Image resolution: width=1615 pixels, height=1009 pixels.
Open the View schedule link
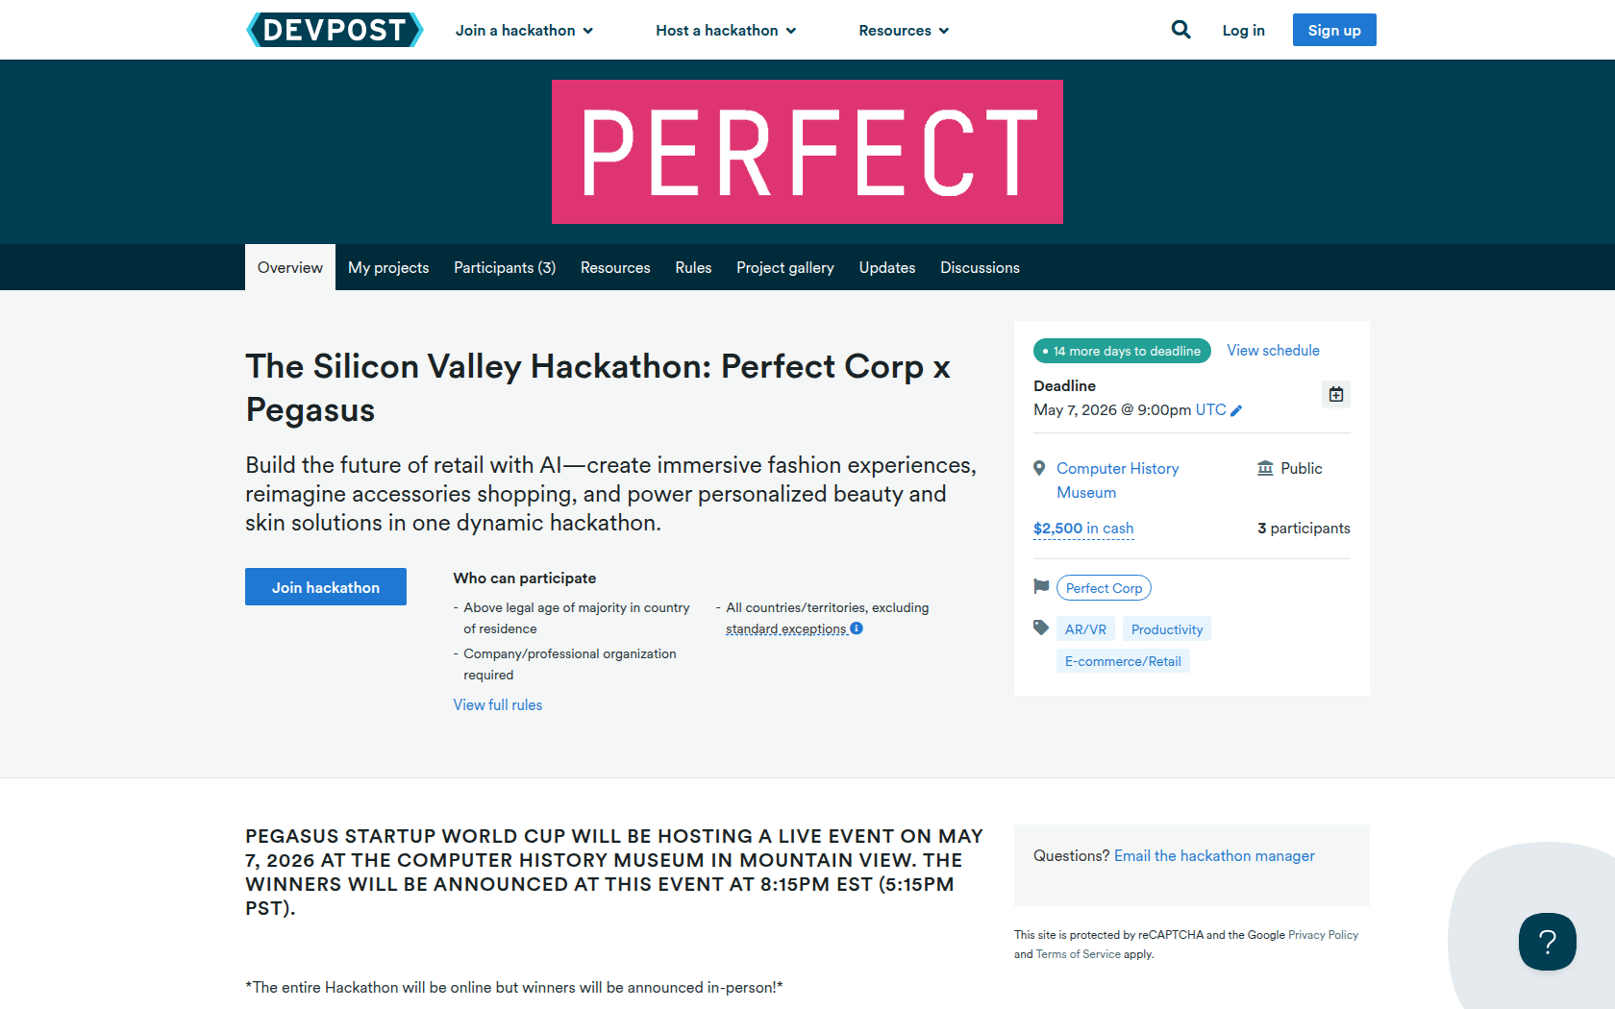(1273, 351)
